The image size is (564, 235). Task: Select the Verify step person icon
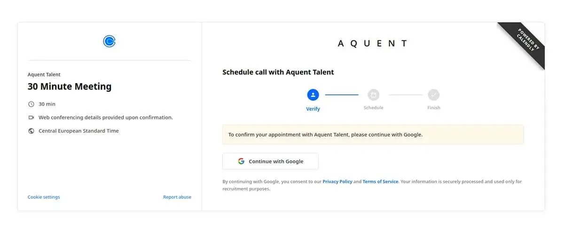[313, 95]
